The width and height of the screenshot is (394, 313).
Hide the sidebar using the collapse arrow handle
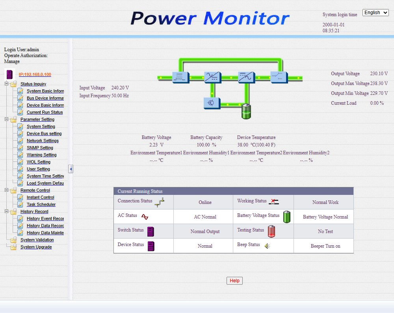71,169
